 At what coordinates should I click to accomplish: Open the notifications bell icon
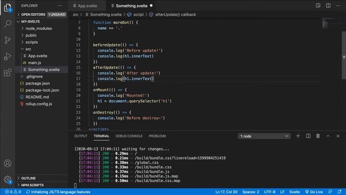click(340, 192)
